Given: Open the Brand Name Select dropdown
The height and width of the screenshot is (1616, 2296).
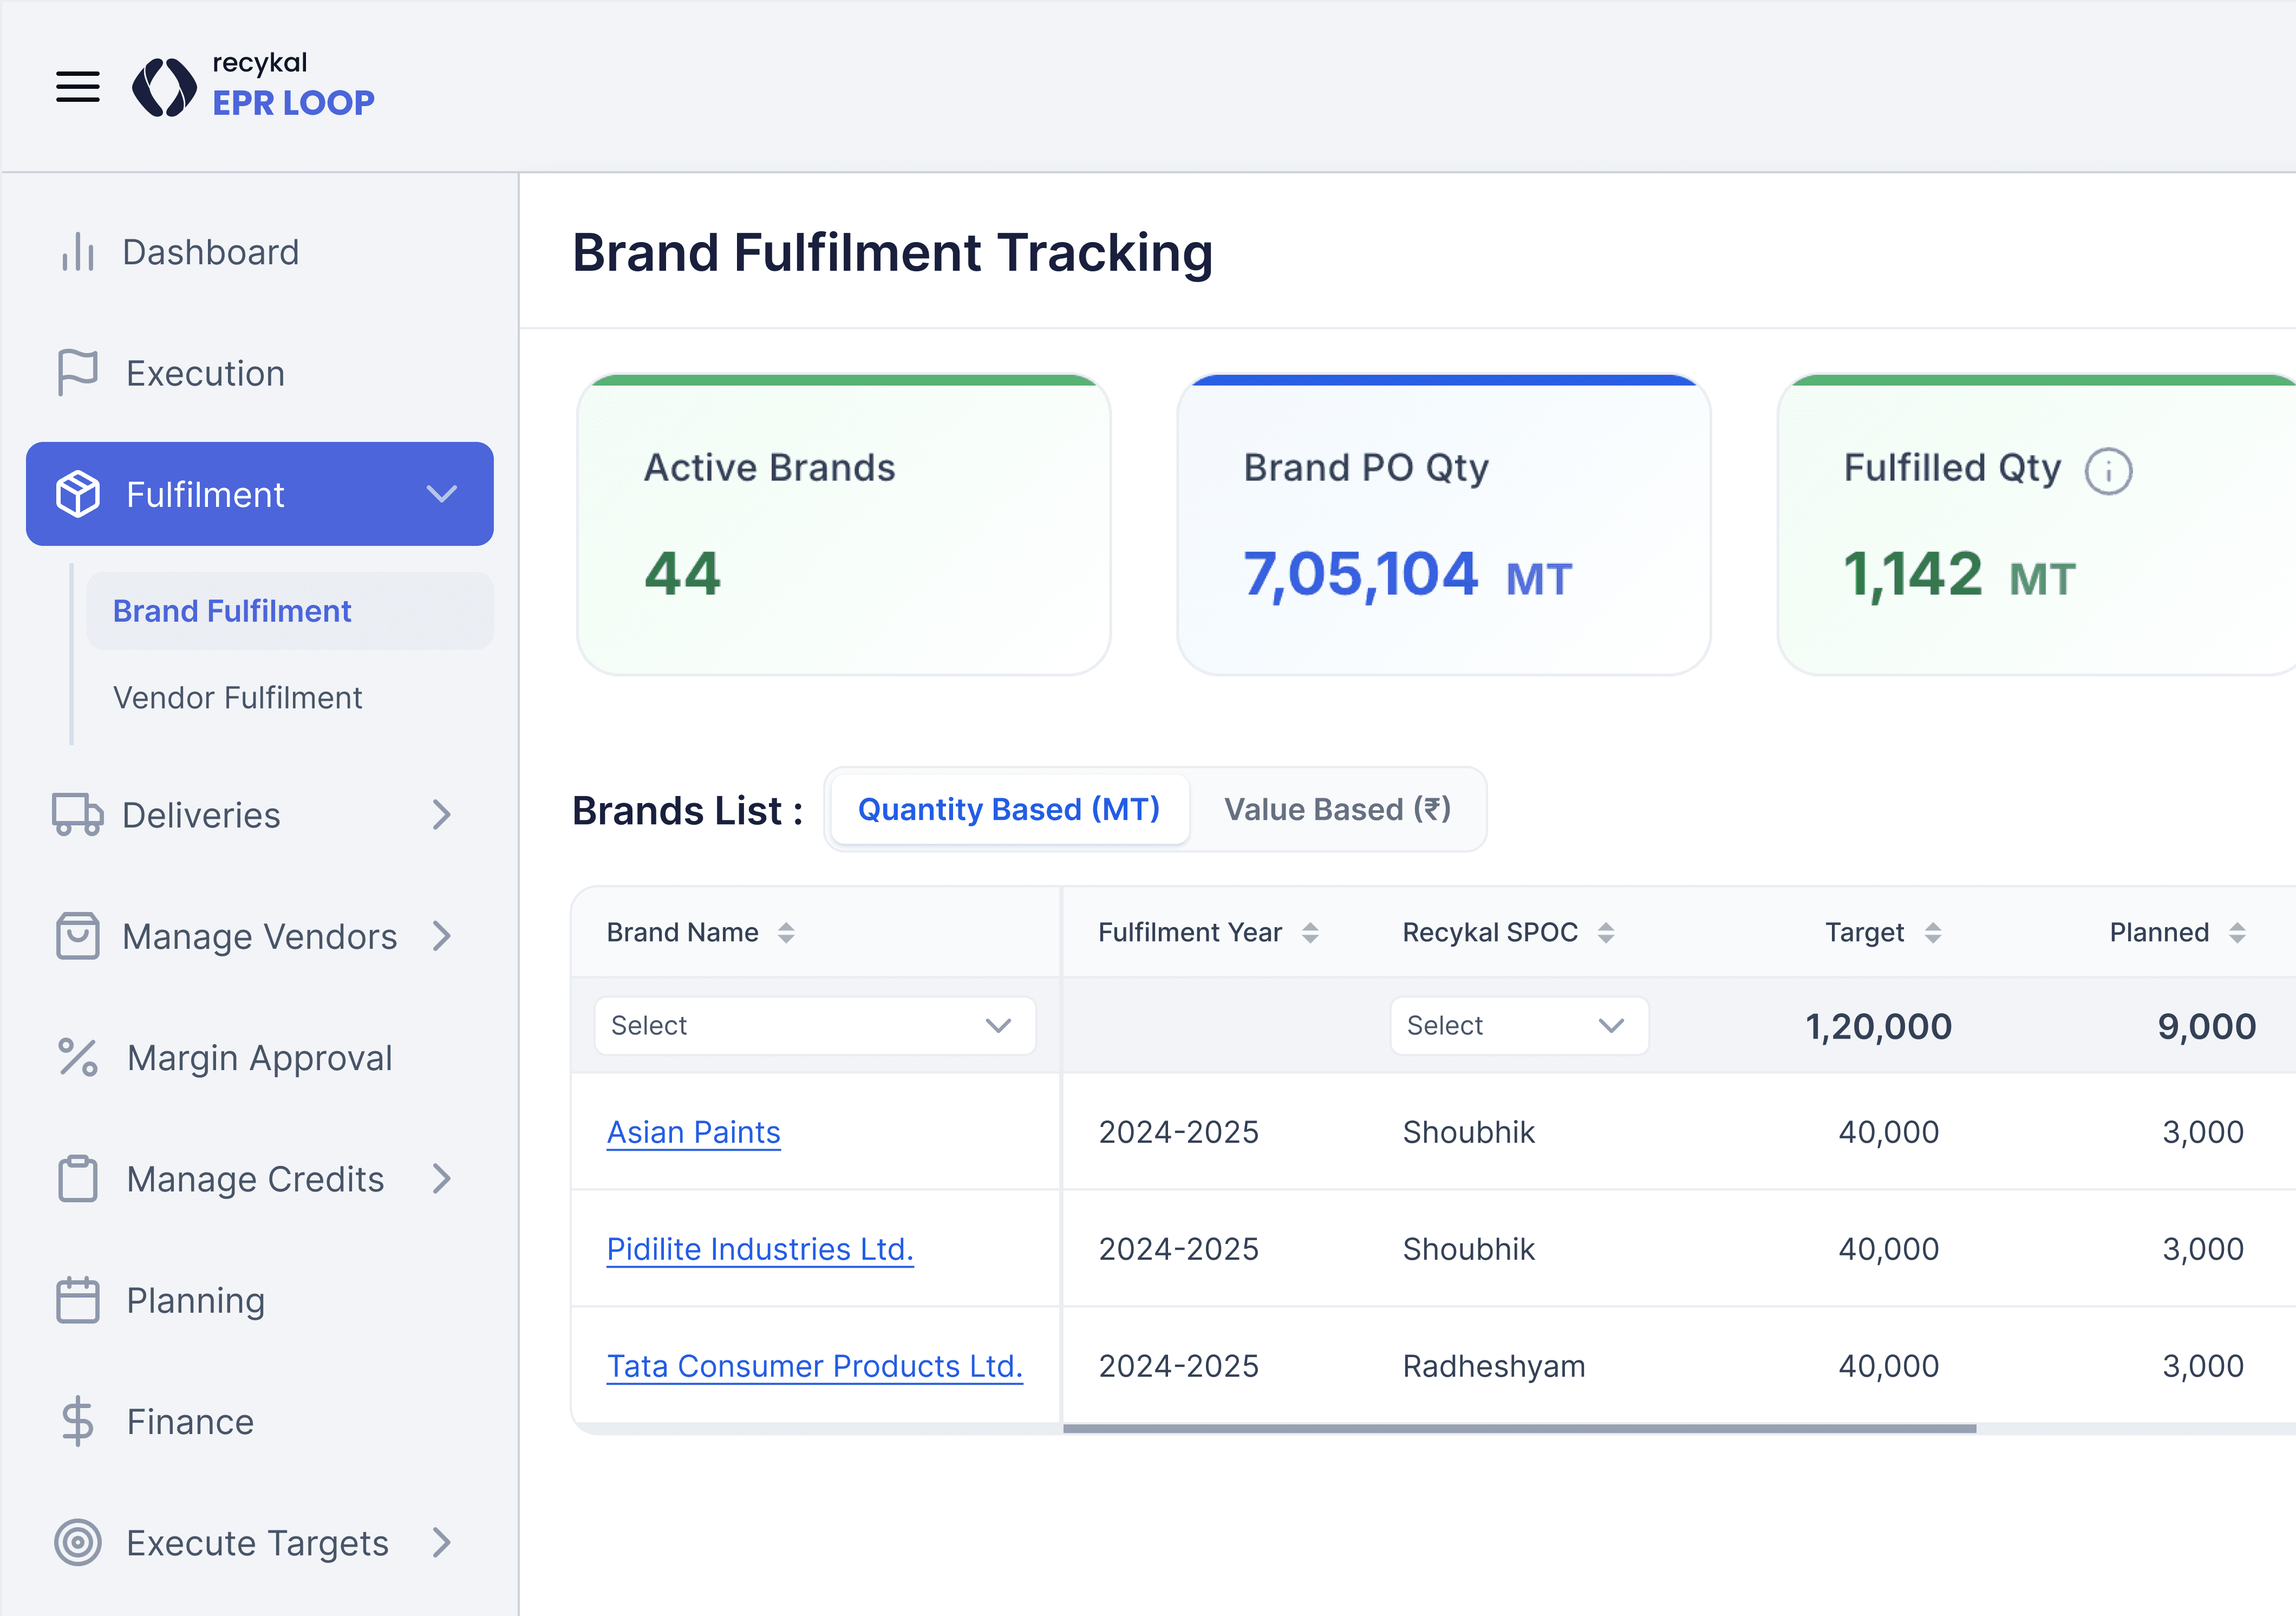Looking at the screenshot, I should pyautogui.click(x=814, y=1026).
